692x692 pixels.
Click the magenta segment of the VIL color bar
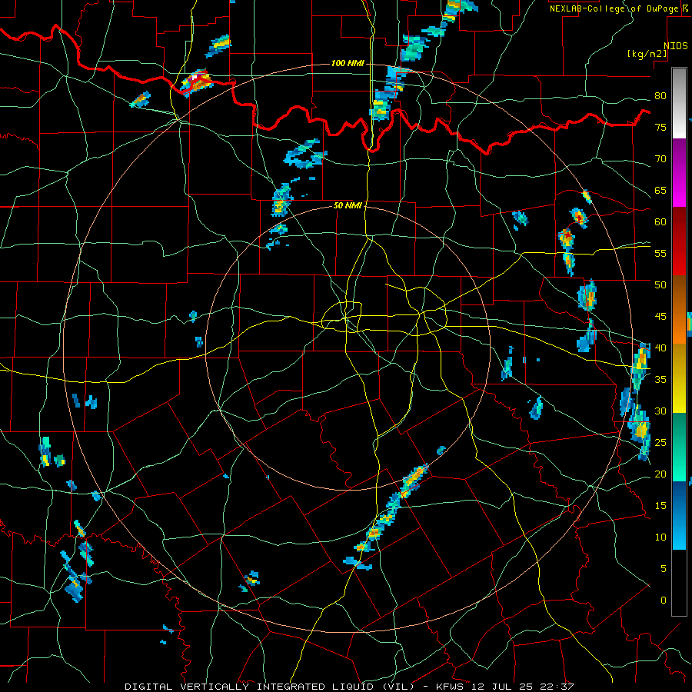click(x=679, y=173)
